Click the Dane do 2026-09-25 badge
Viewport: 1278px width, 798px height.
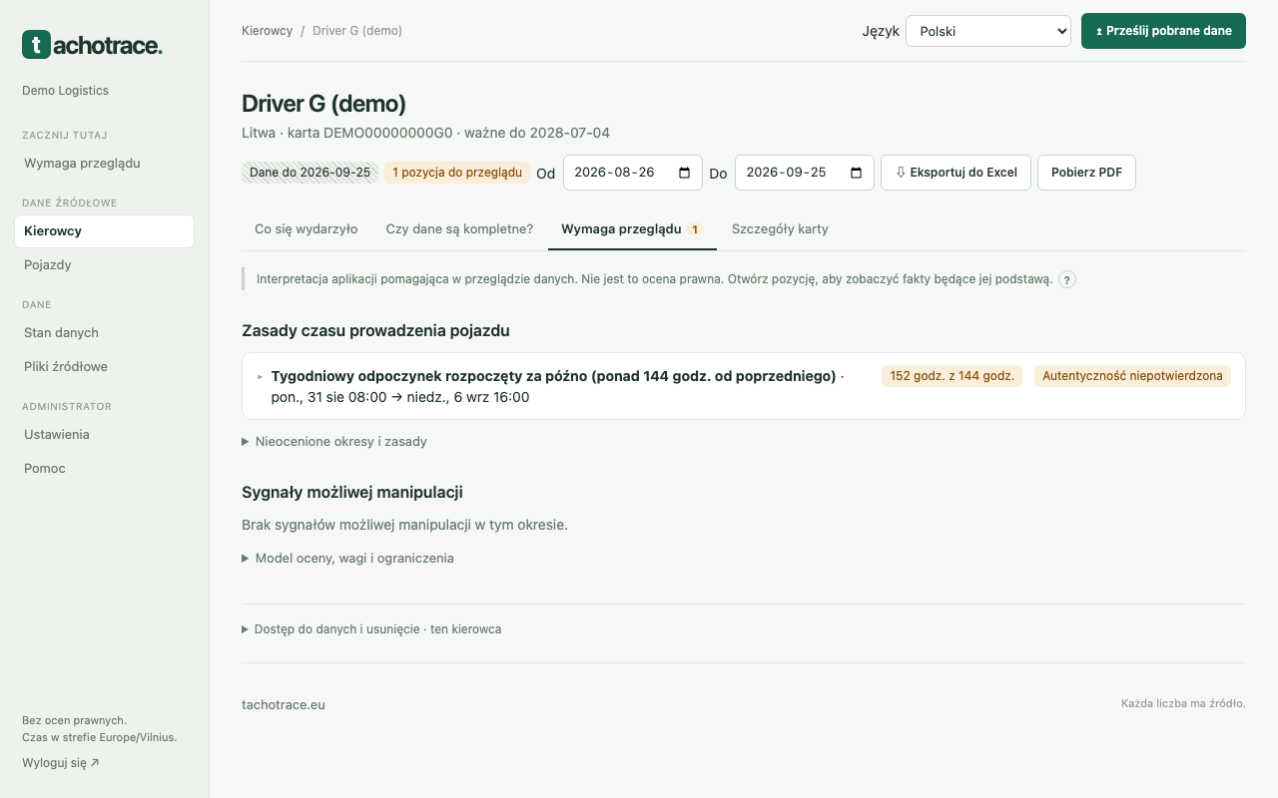(310, 173)
